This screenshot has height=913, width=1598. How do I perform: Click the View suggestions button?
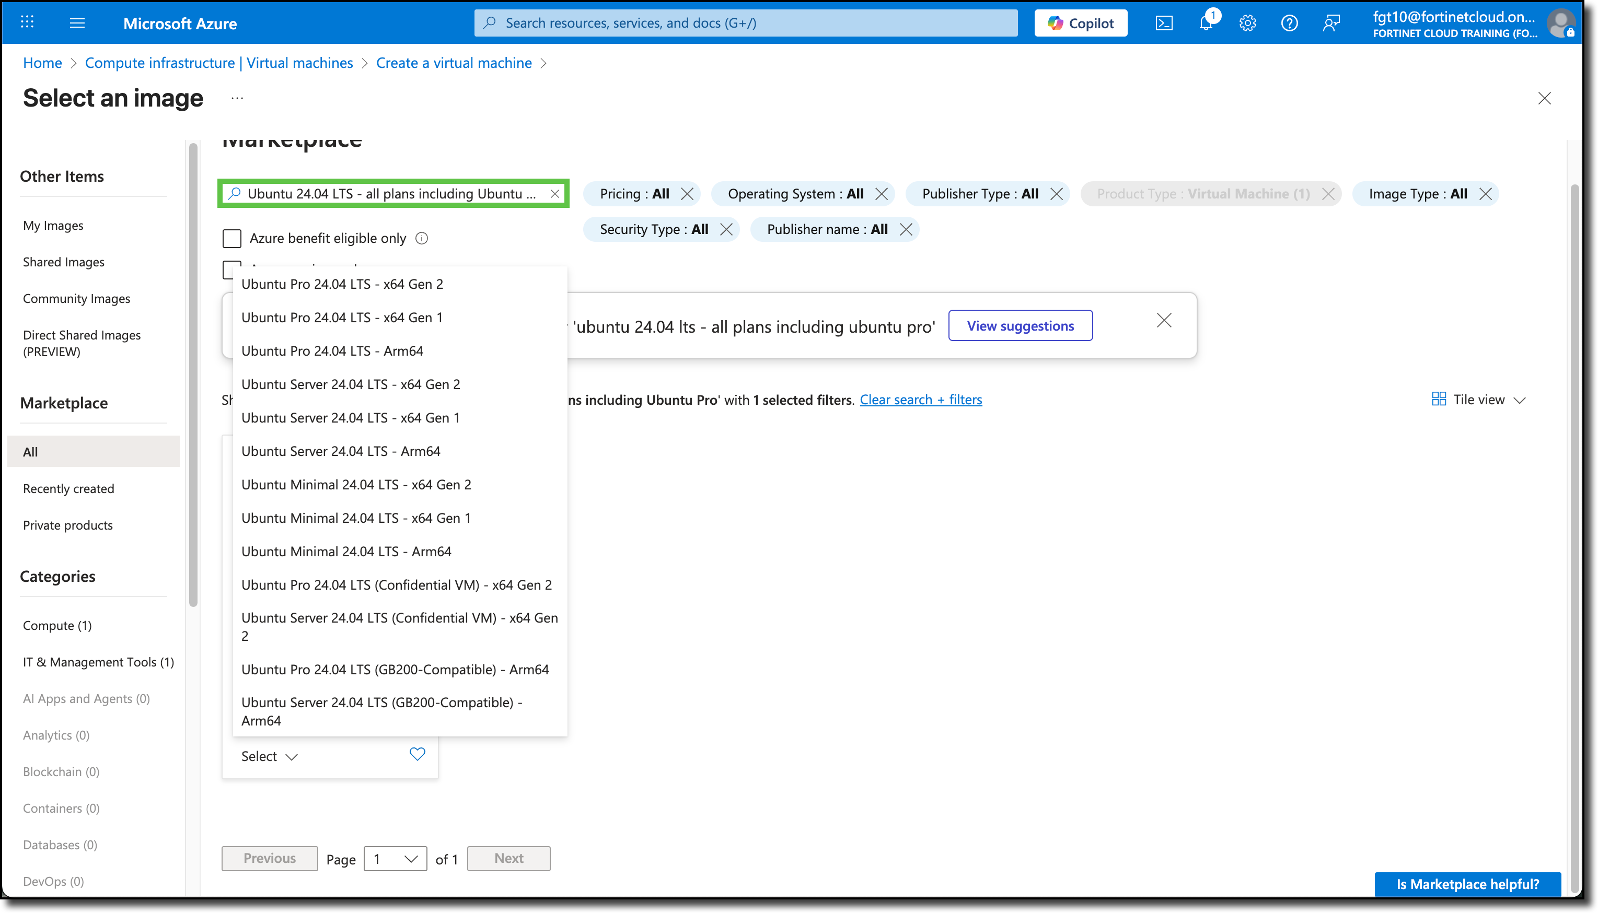coord(1020,325)
